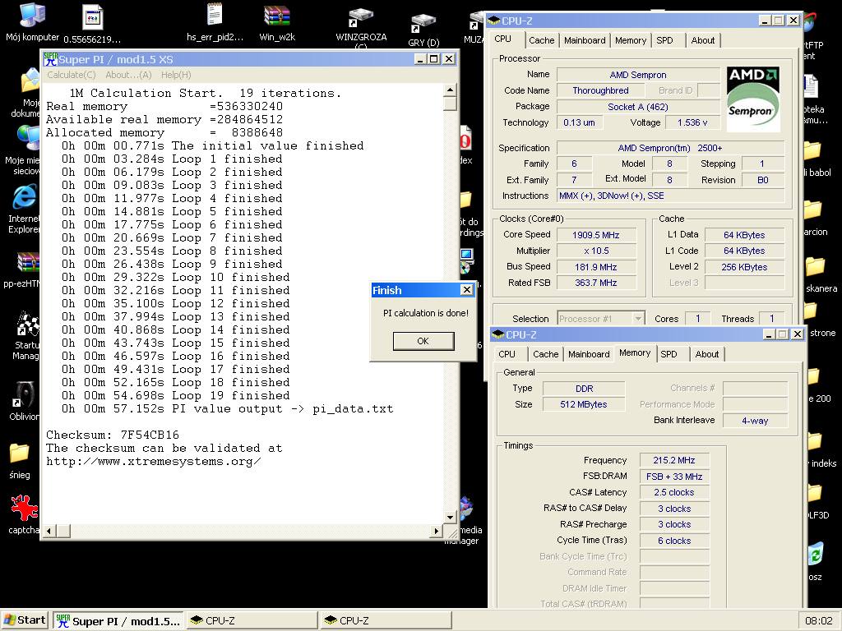
Task: Maximize the Super PI window
Action: 434,59
